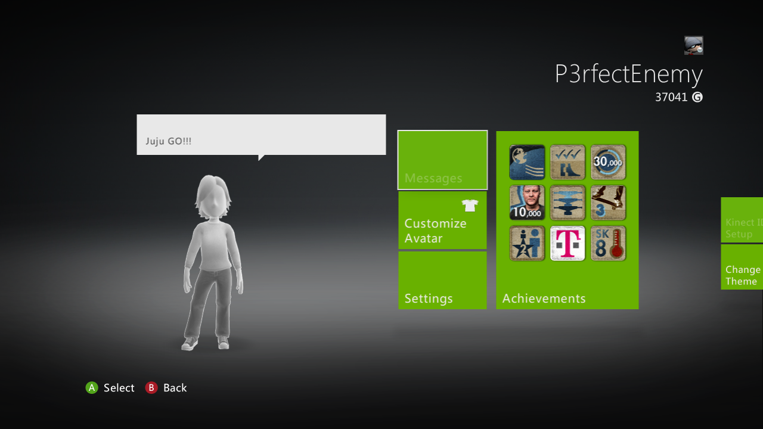Select the triple-checkmark boots achievement icon

point(567,162)
